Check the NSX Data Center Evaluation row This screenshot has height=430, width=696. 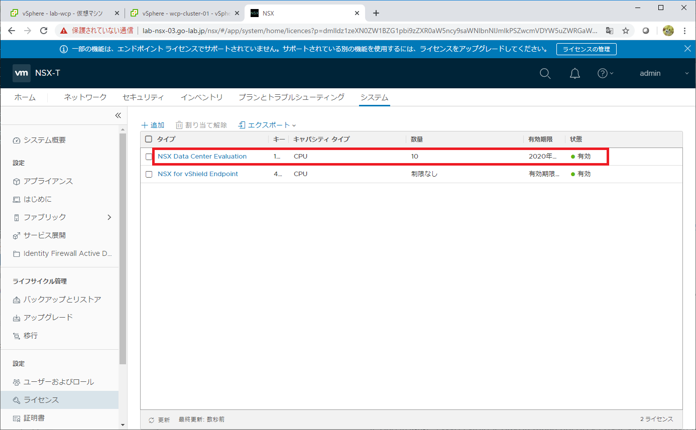[x=149, y=157]
